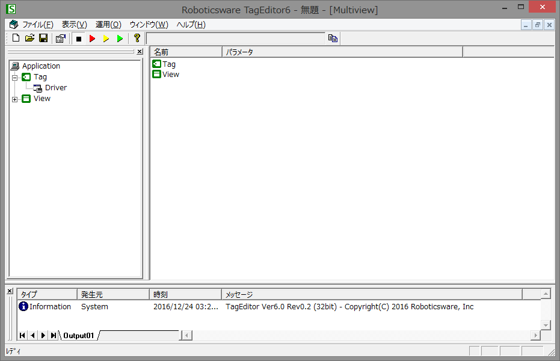Click the 時刻 column header
Image resolution: width=560 pixels, height=361 pixels.
185,294
